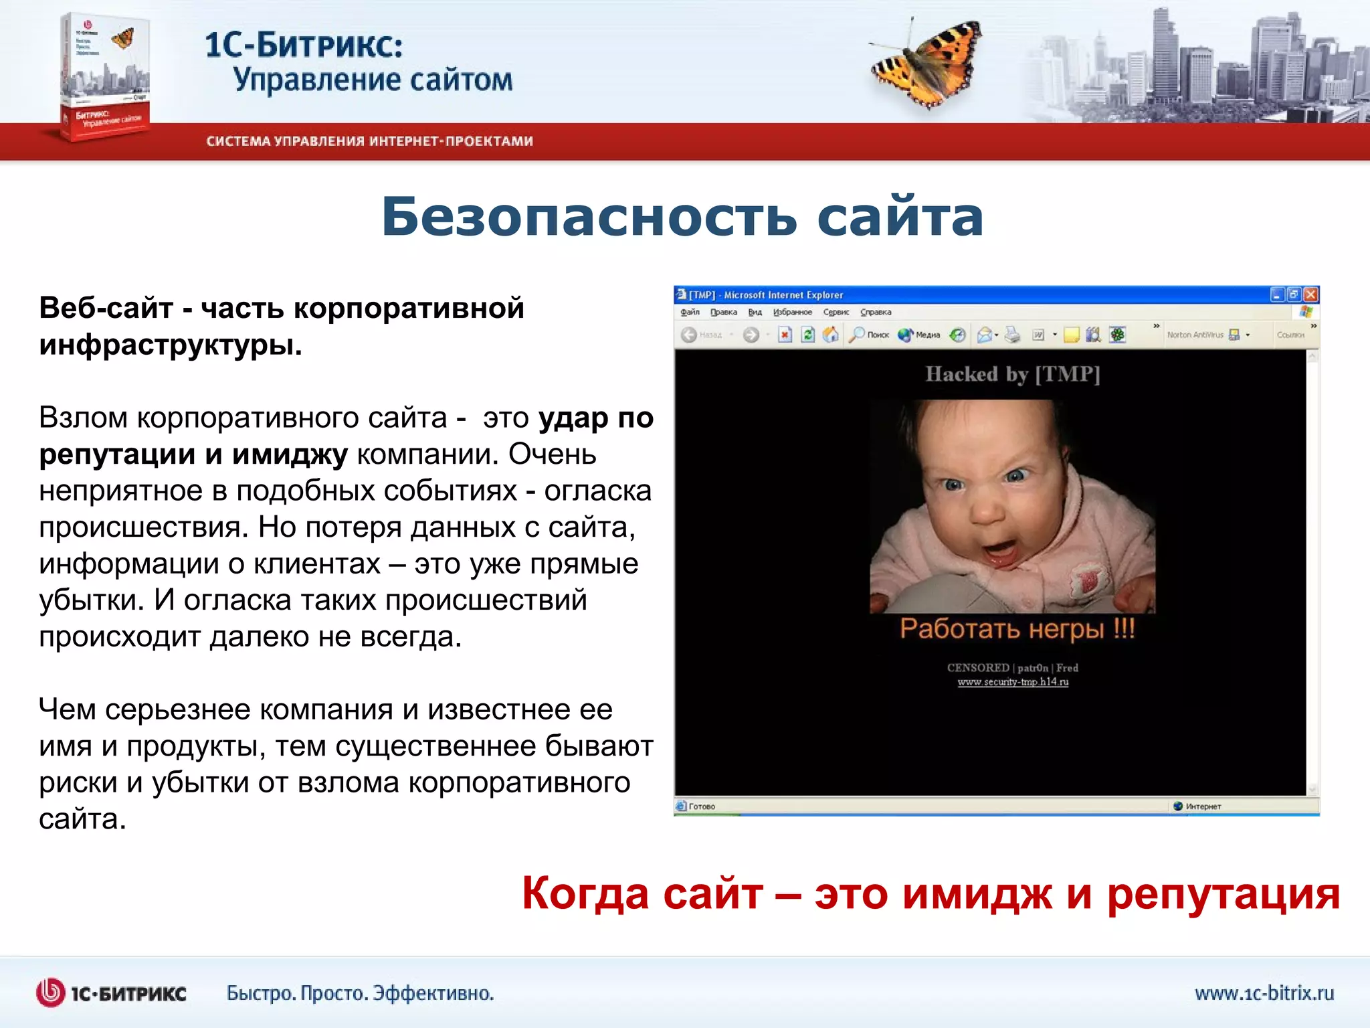Click the green ICQ flower icon
The image size is (1370, 1028).
pyautogui.click(x=1118, y=335)
